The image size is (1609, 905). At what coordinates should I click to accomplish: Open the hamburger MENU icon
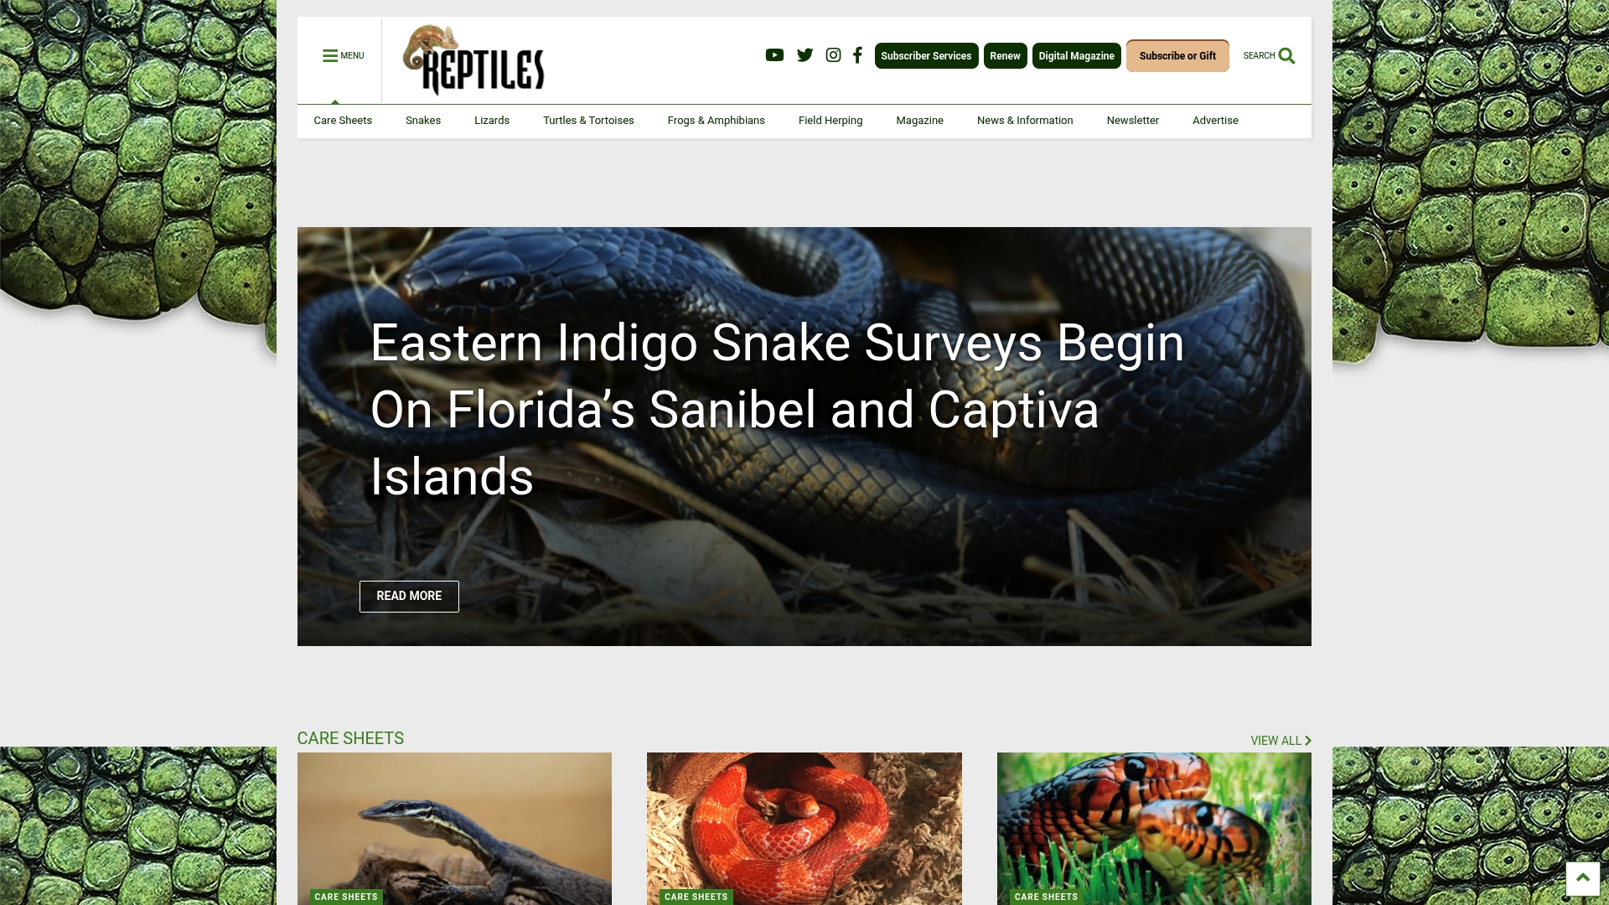(x=330, y=56)
